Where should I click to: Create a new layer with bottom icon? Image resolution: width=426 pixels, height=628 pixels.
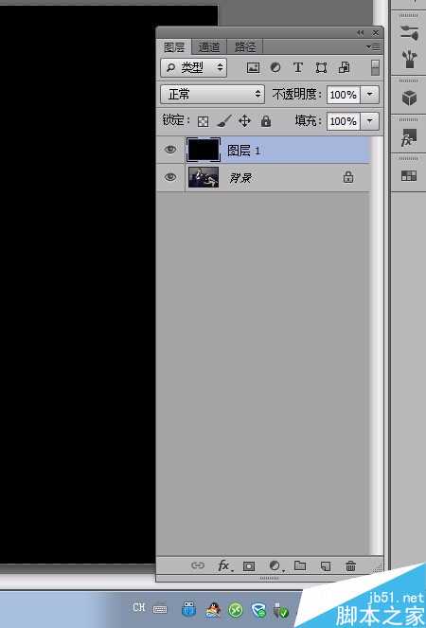click(x=326, y=565)
